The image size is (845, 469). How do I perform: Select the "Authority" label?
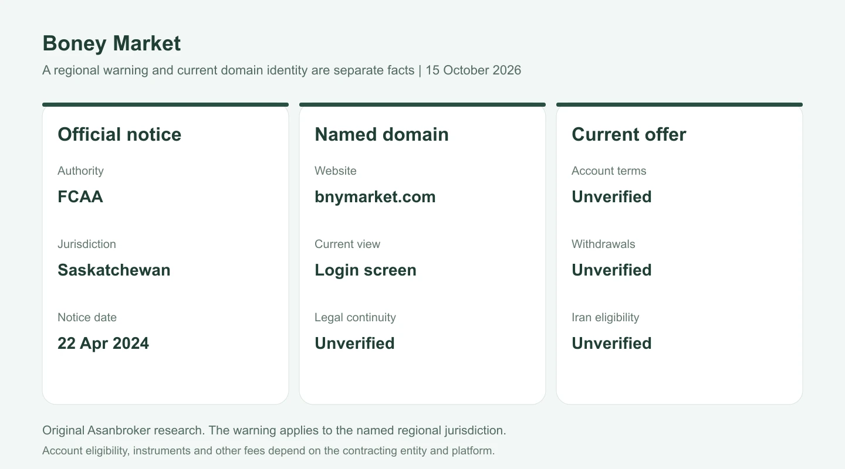click(x=80, y=171)
